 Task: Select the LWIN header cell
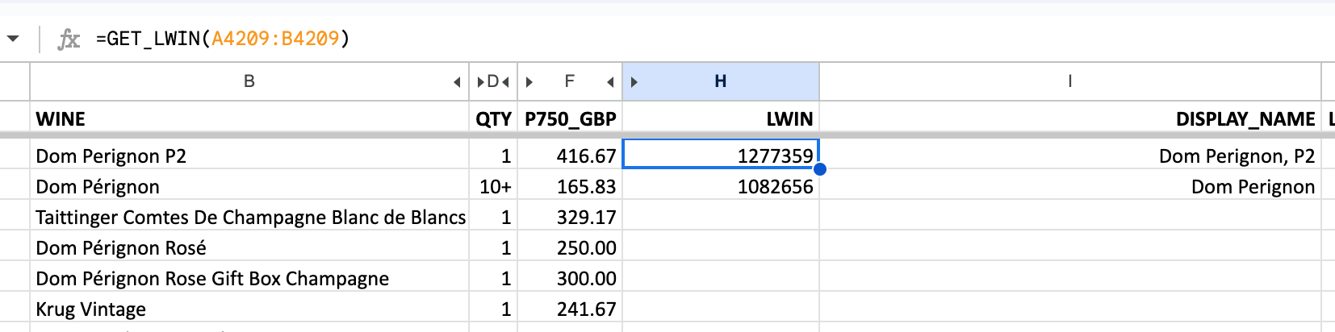721,118
